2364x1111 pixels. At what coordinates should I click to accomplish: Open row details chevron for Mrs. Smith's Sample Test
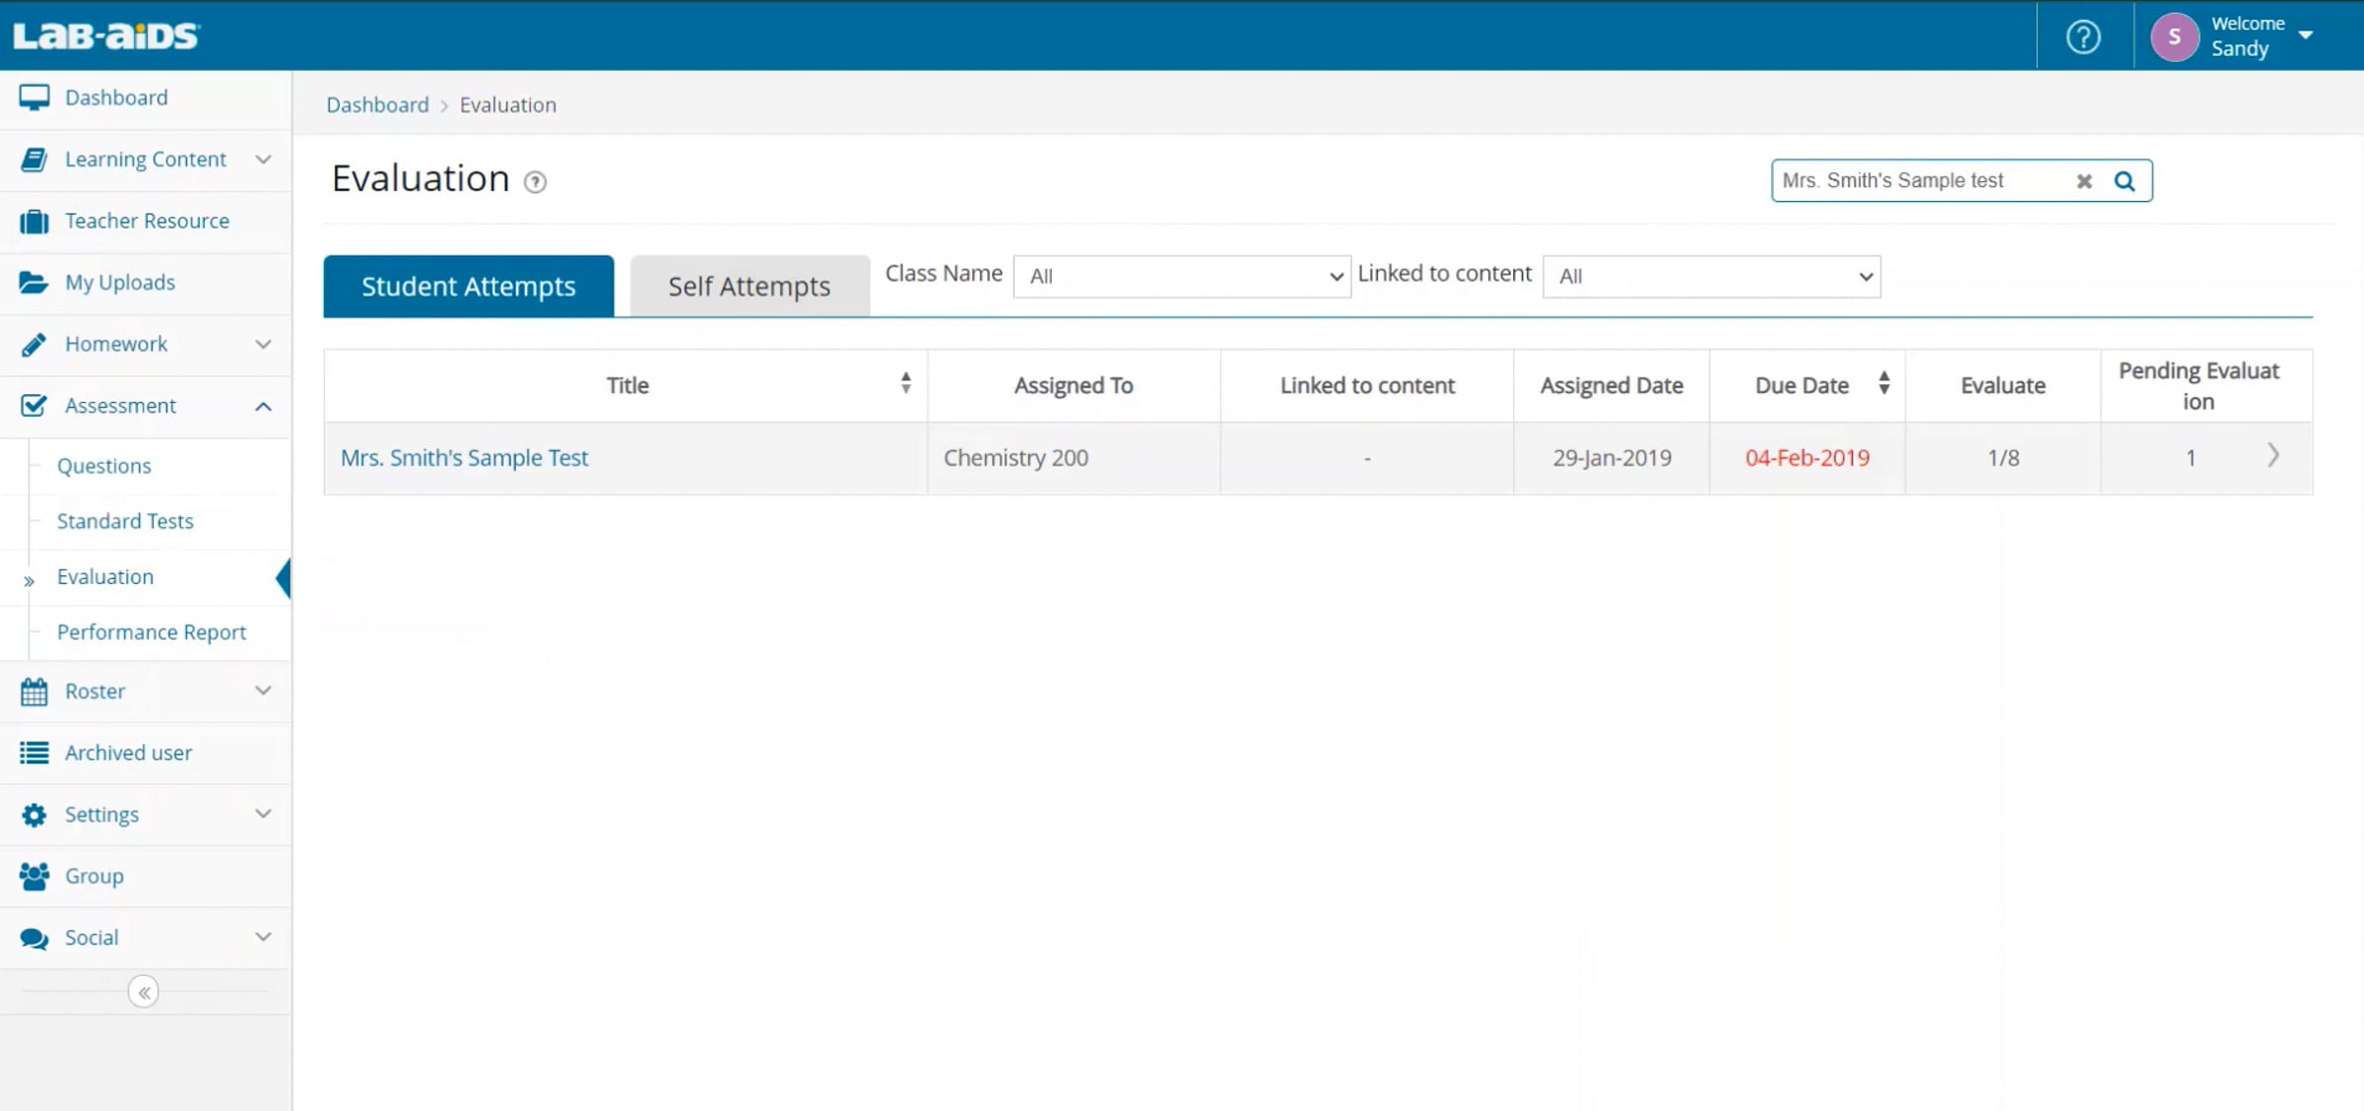click(2273, 455)
